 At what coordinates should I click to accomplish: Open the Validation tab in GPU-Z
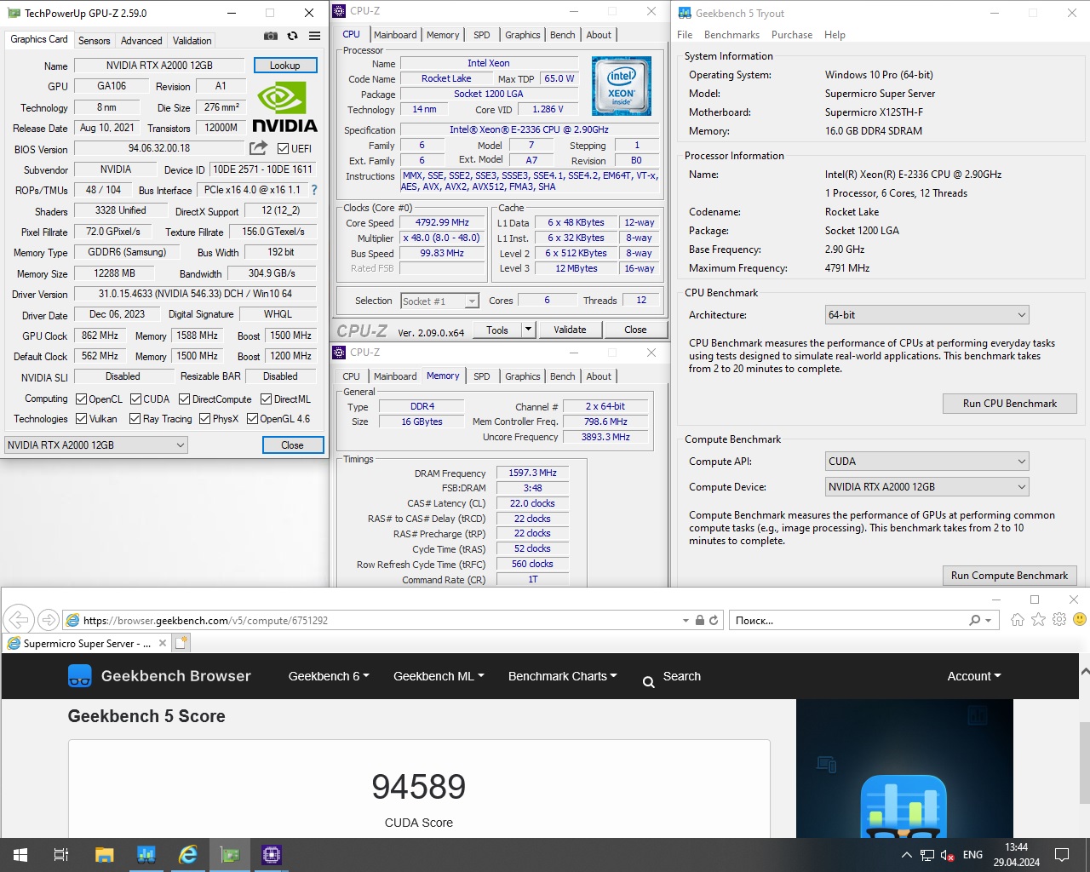click(192, 40)
